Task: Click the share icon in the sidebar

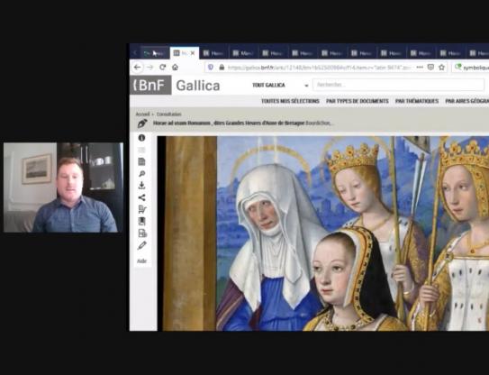Action: click(x=141, y=197)
